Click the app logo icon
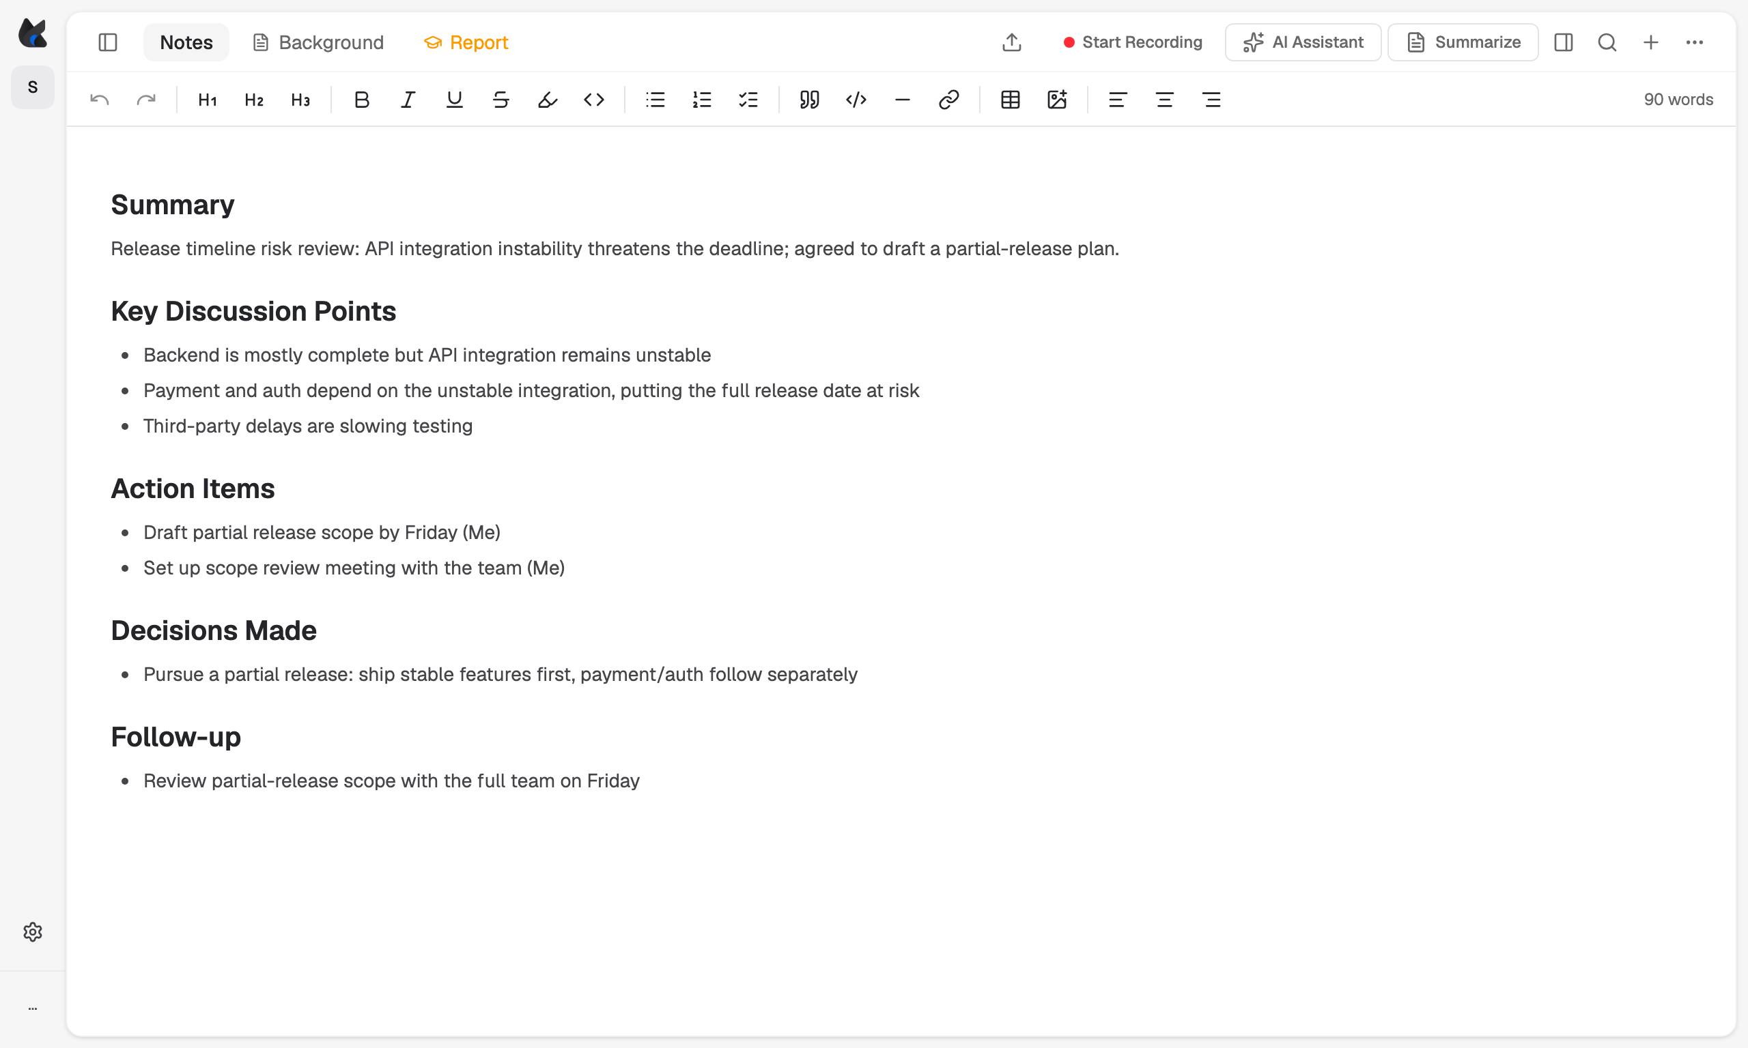This screenshot has width=1748, height=1048. pyautogui.click(x=33, y=33)
